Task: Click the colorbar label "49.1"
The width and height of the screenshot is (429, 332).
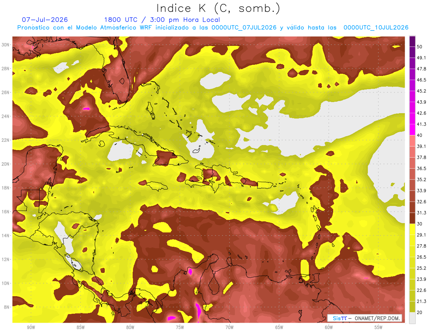Action: click(x=421, y=58)
